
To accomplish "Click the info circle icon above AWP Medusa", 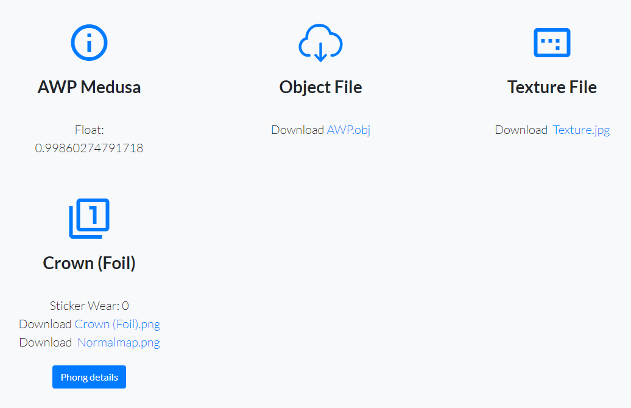I will pos(89,43).
